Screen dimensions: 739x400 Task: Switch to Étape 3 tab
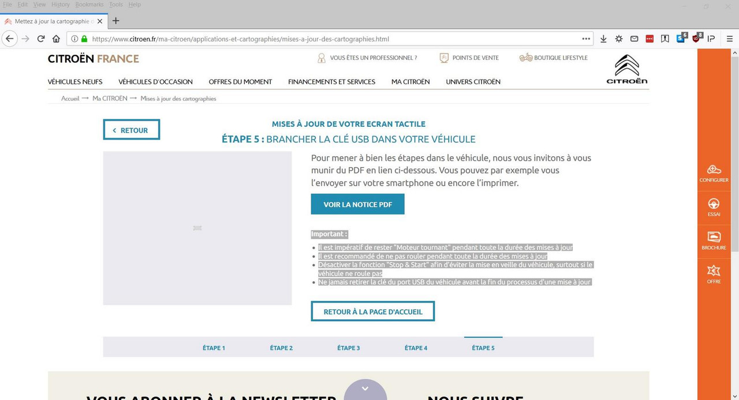(349, 348)
